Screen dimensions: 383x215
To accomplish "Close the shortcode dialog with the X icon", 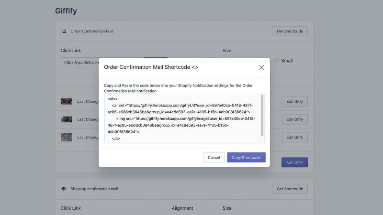I will (x=261, y=67).
